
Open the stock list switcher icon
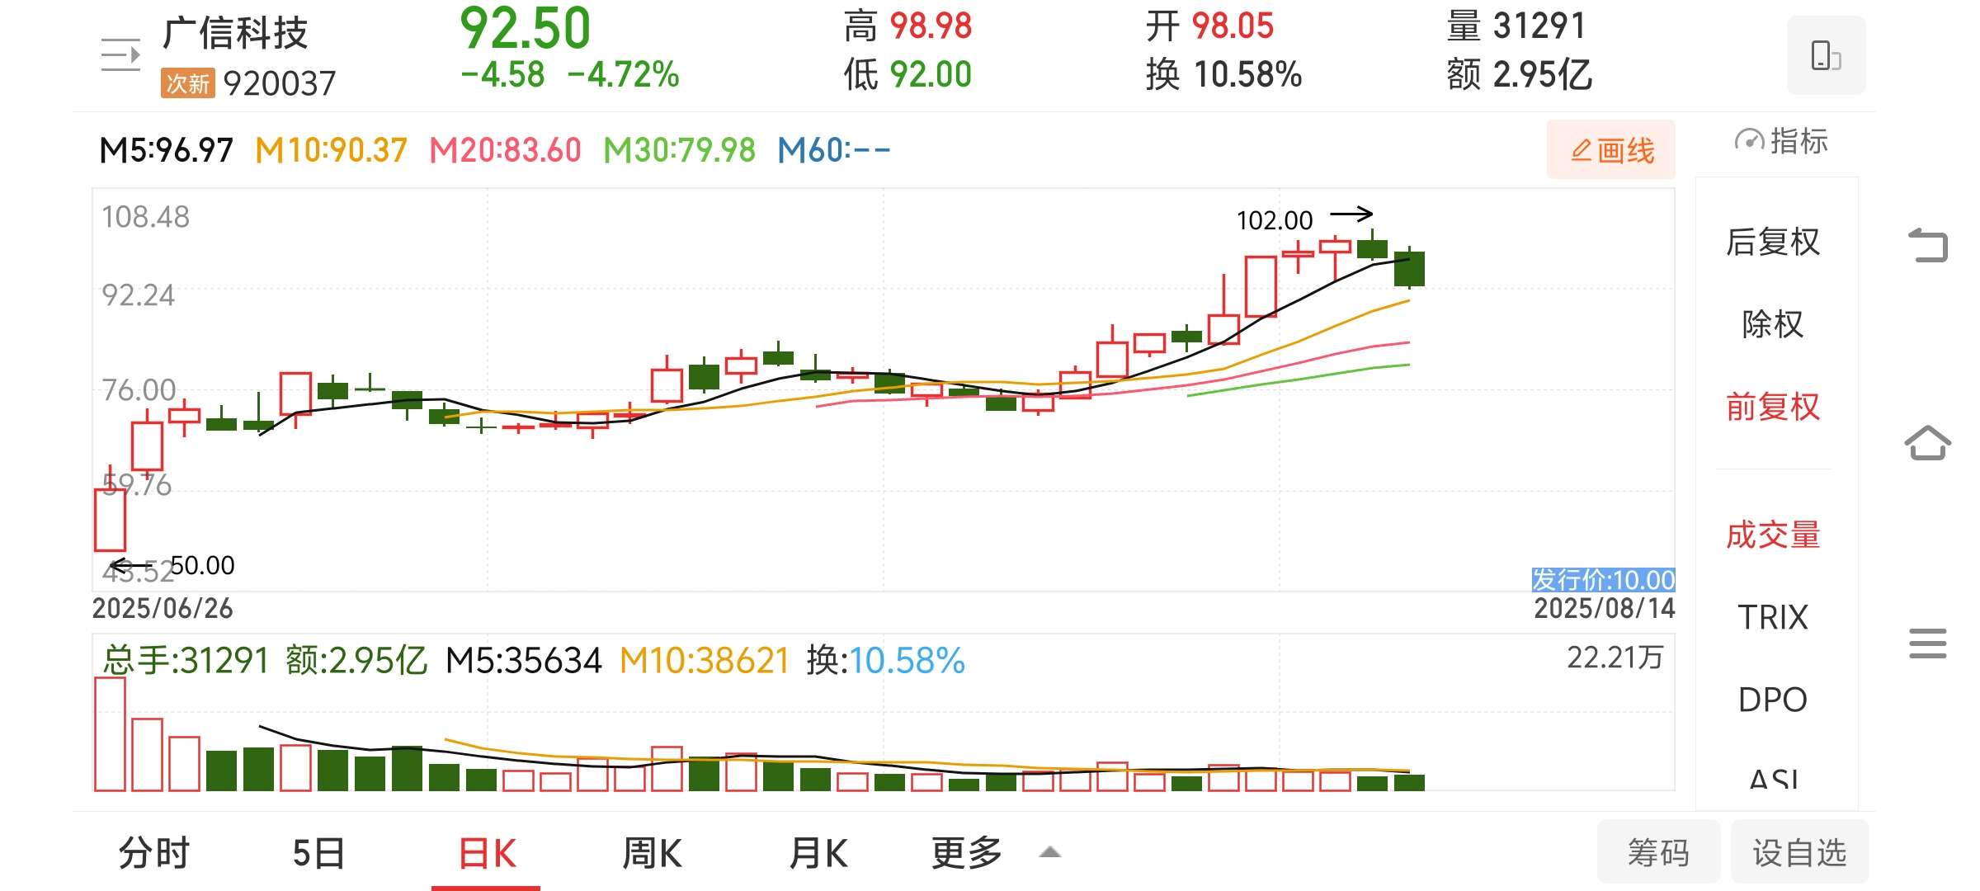121,54
